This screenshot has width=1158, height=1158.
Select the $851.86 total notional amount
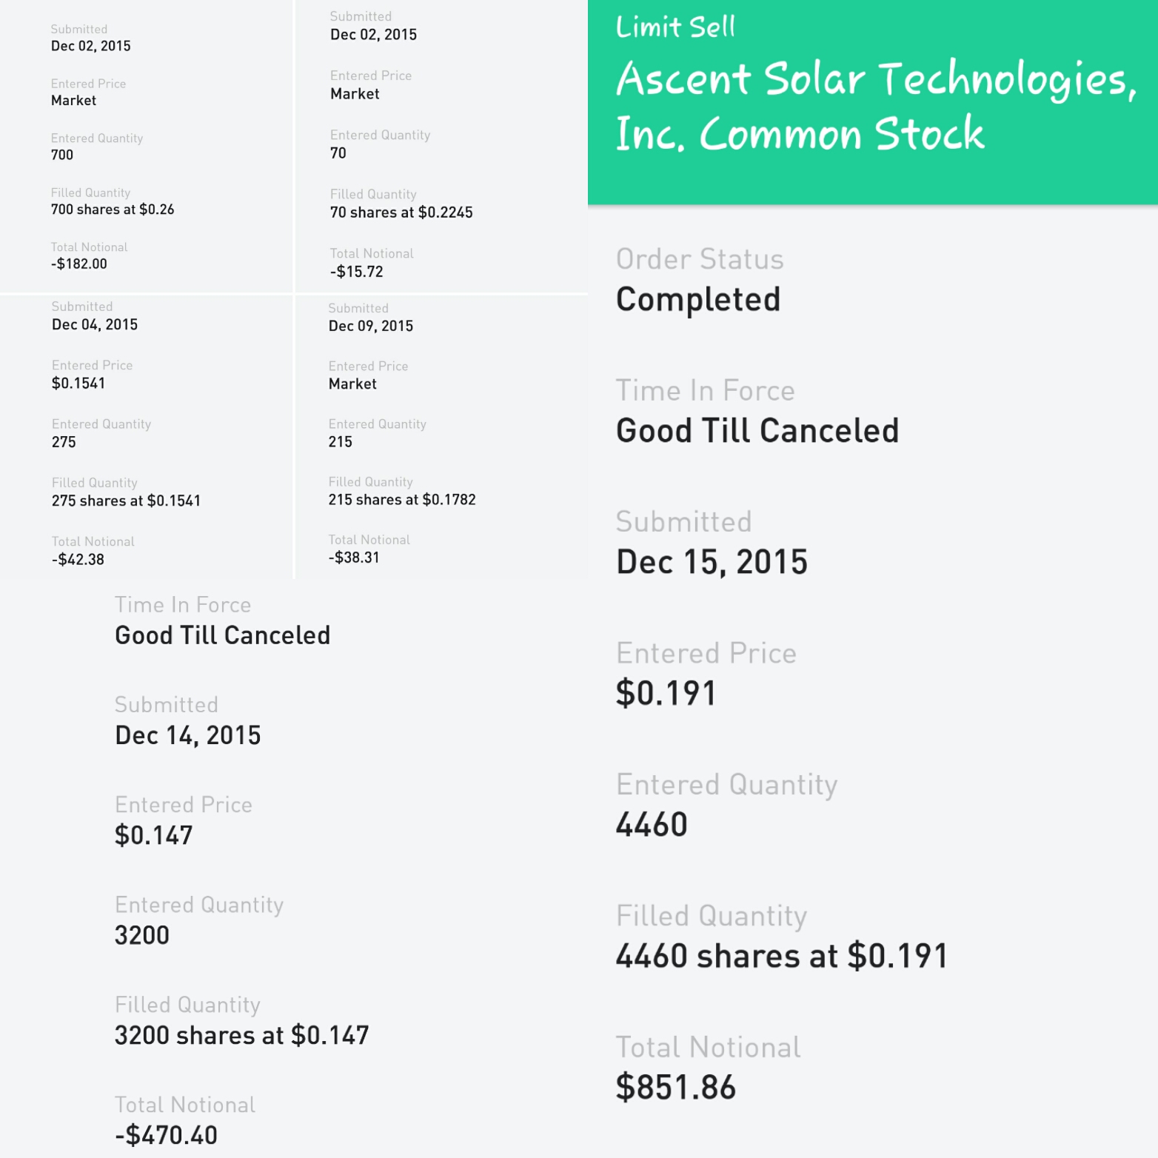676,1088
